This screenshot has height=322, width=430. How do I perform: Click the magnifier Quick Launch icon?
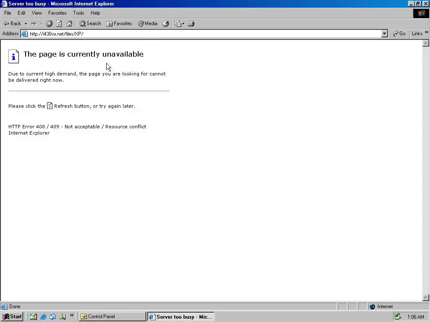point(63,317)
